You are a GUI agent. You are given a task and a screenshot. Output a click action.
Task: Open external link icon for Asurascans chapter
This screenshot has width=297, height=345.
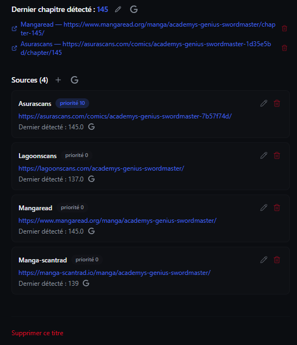click(14, 48)
